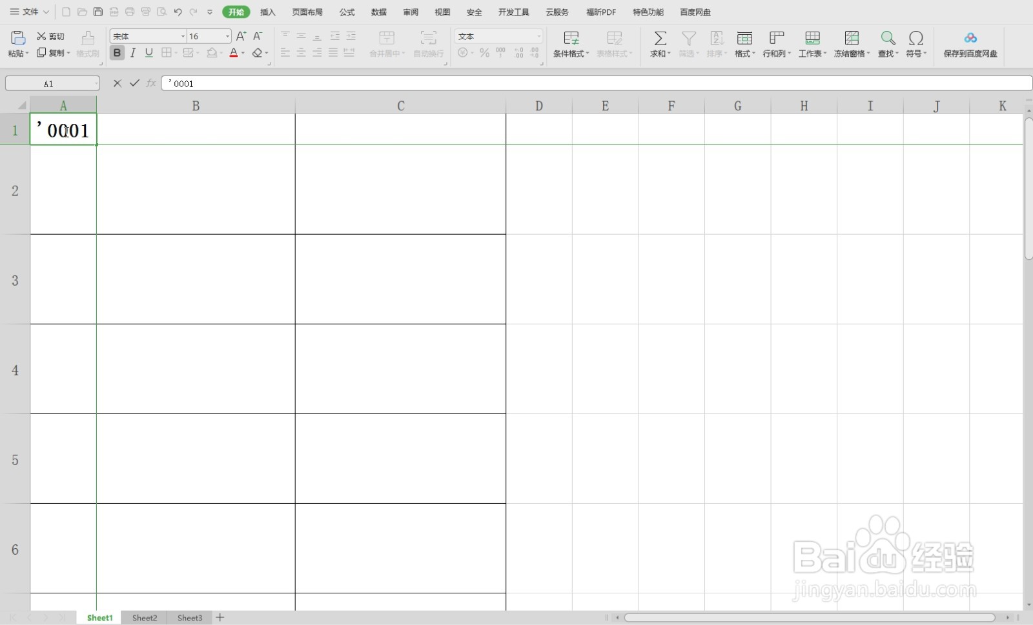Click the Conditional Formatting (条件格式) icon
This screenshot has width=1033, height=625.
tap(571, 38)
